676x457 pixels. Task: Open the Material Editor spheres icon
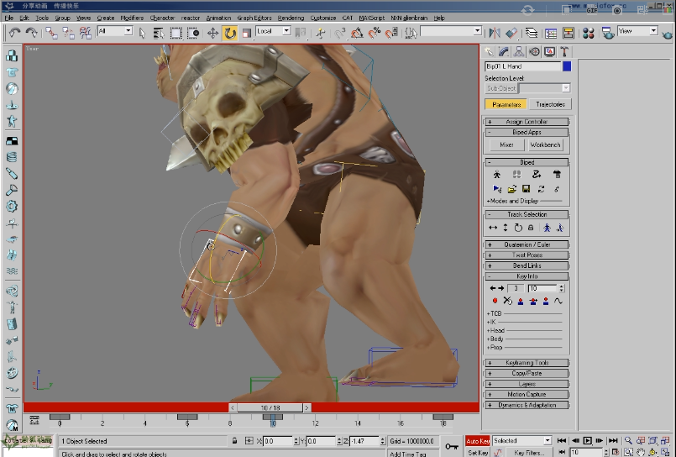589,33
